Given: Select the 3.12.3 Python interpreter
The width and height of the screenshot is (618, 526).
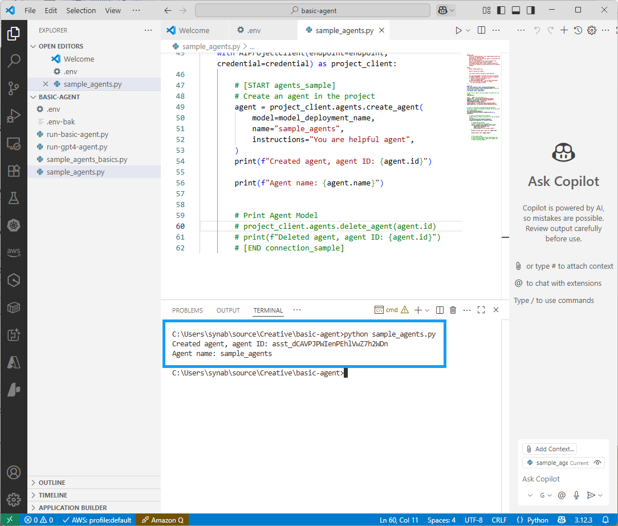Looking at the screenshot, I should coord(583,520).
